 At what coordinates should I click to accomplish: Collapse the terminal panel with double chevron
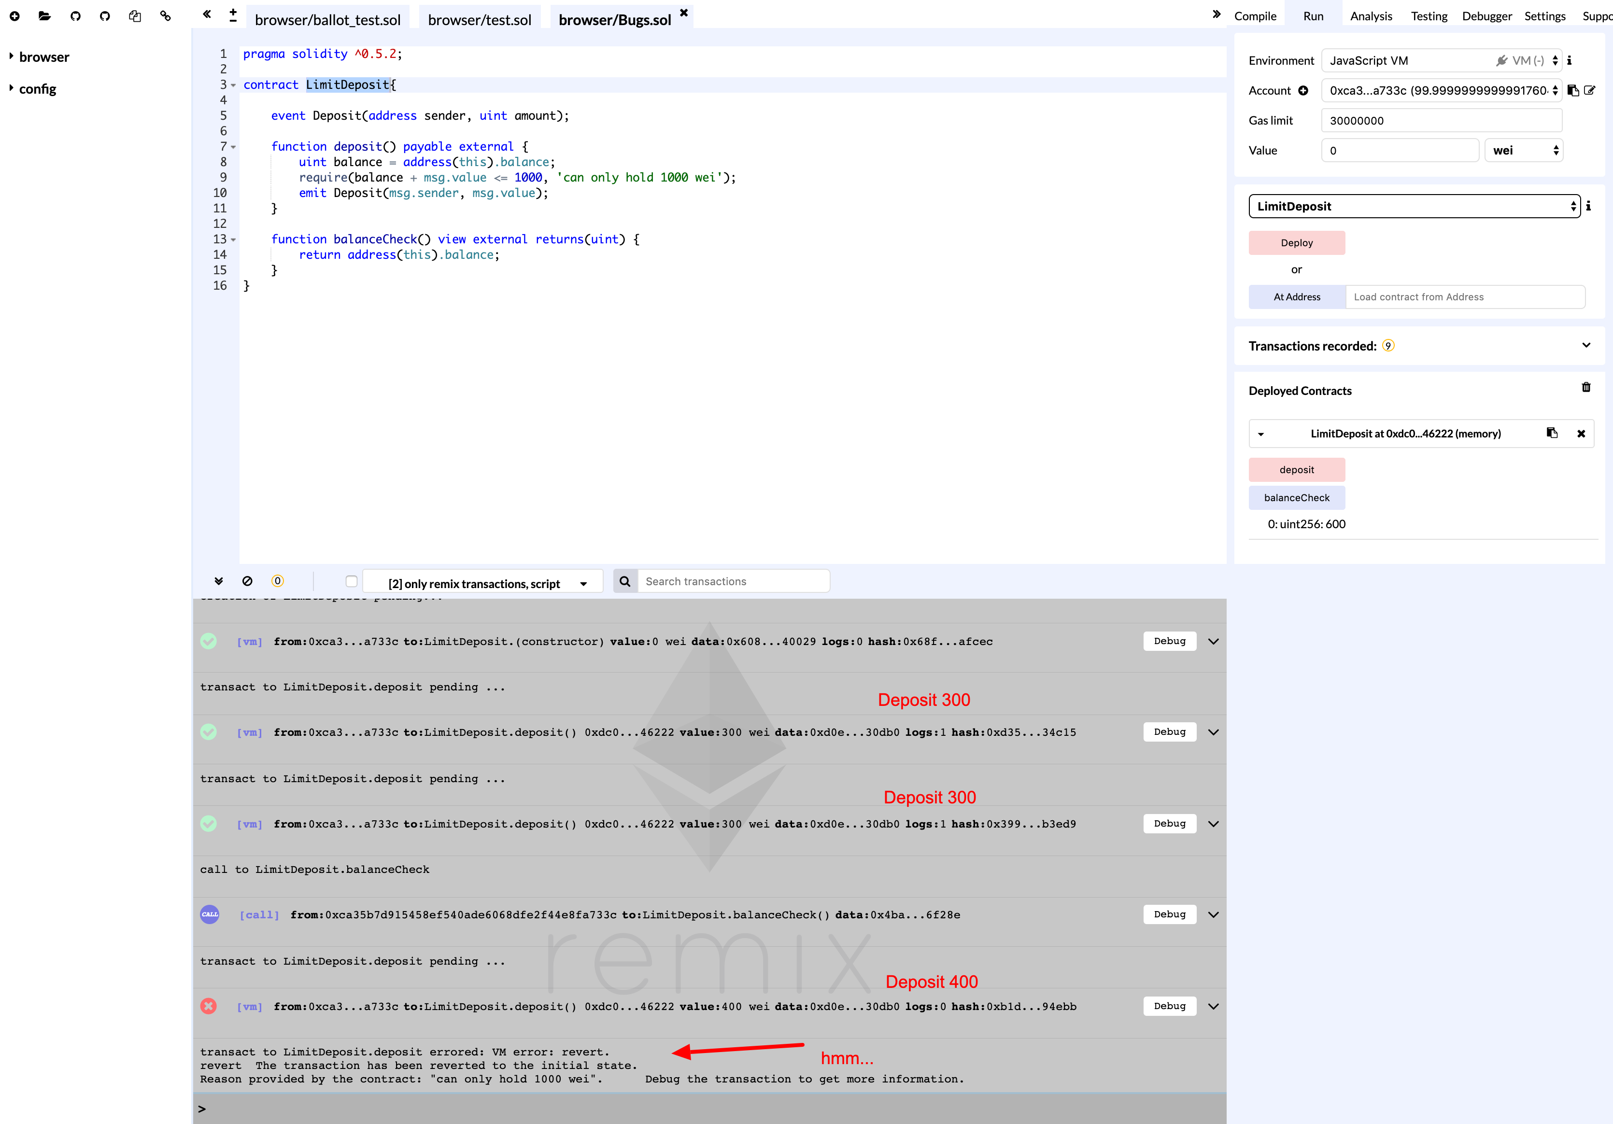coord(218,581)
